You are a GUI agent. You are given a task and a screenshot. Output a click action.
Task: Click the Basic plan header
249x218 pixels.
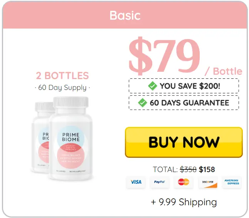[125, 15]
